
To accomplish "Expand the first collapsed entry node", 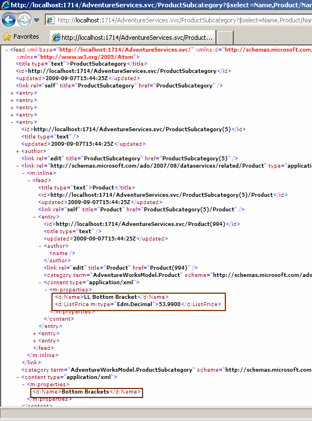I will point(12,93).
